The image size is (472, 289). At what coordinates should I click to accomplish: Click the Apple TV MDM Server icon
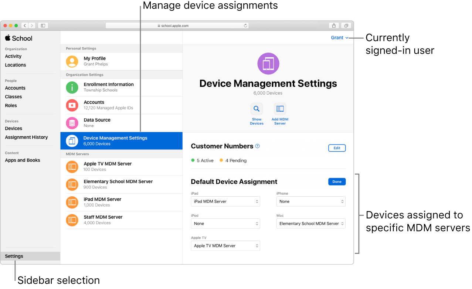click(x=72, y=167)
